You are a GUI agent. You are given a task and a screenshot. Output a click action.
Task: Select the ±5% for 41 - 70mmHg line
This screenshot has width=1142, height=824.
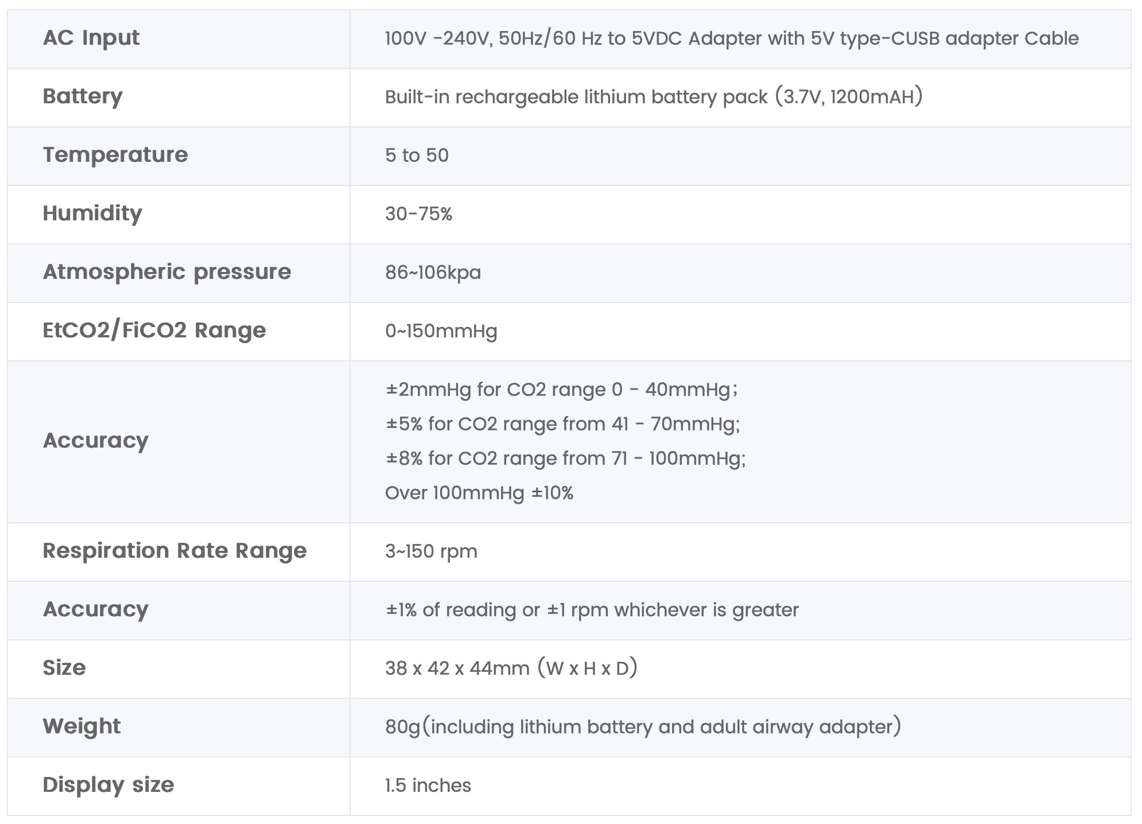coord(562,424)
